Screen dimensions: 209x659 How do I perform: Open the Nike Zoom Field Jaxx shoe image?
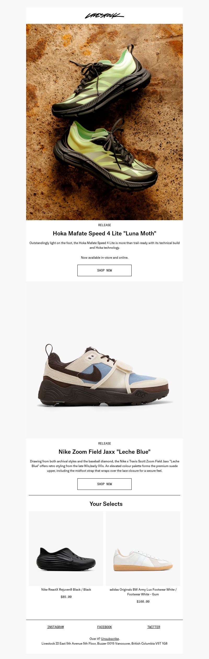(104, 360)
